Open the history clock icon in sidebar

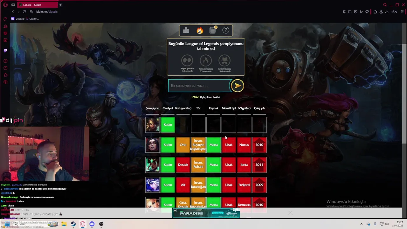[5, 68]
